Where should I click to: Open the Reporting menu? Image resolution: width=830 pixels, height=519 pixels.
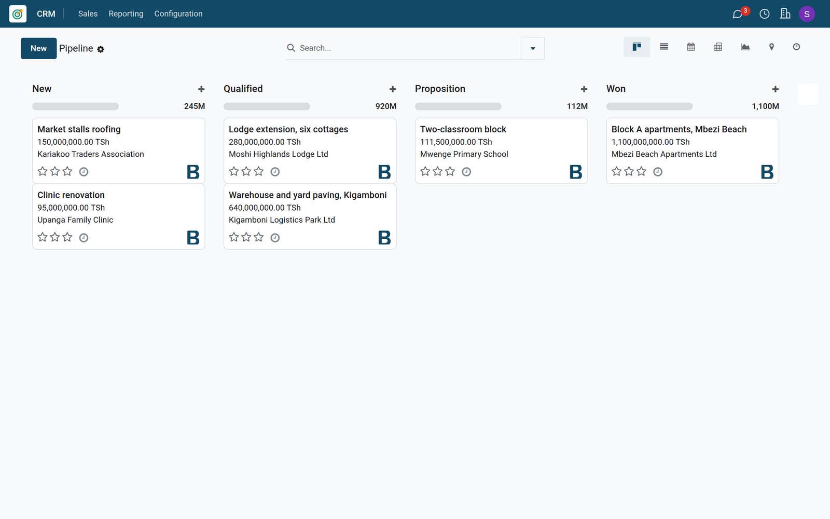click(x=126, y=14)
